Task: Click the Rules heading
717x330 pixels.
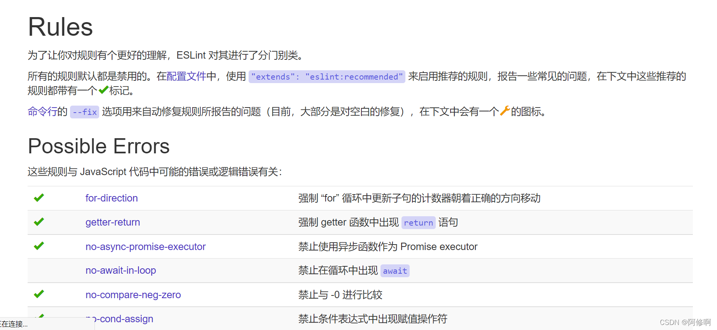Action: click(60, 27)
